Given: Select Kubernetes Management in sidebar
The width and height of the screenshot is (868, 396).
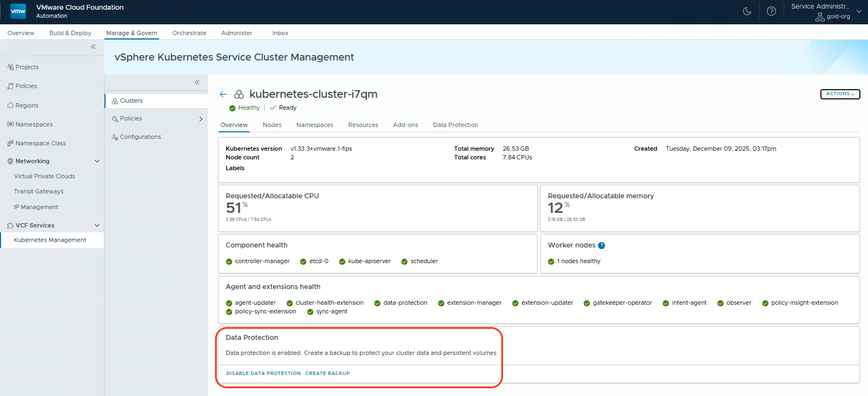Looking at the screenshot, I should [x=52, y=240].
